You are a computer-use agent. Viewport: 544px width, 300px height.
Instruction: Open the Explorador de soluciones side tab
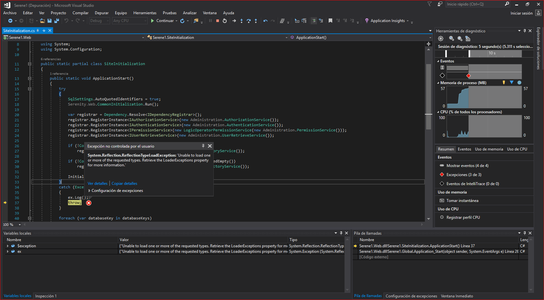coord(538,48)
